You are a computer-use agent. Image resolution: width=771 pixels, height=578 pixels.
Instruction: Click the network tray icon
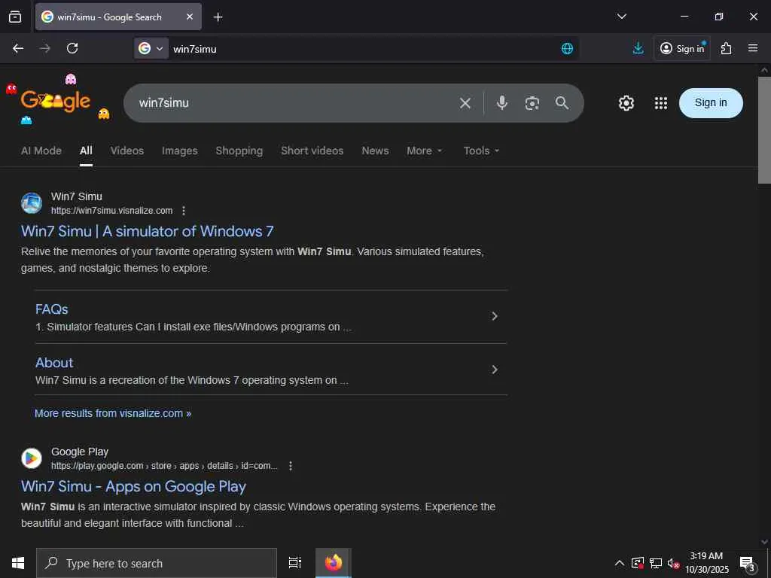coord(656,563)
